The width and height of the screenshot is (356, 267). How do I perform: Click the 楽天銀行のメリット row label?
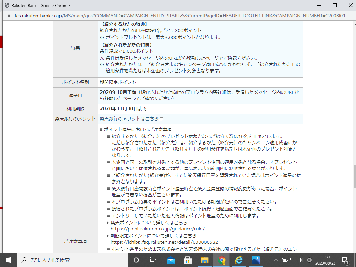pos(75,119)
